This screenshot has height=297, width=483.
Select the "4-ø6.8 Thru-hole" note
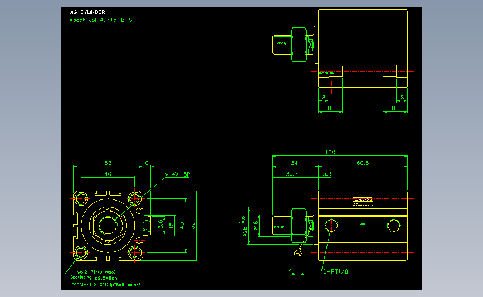(x=94, y=272)
